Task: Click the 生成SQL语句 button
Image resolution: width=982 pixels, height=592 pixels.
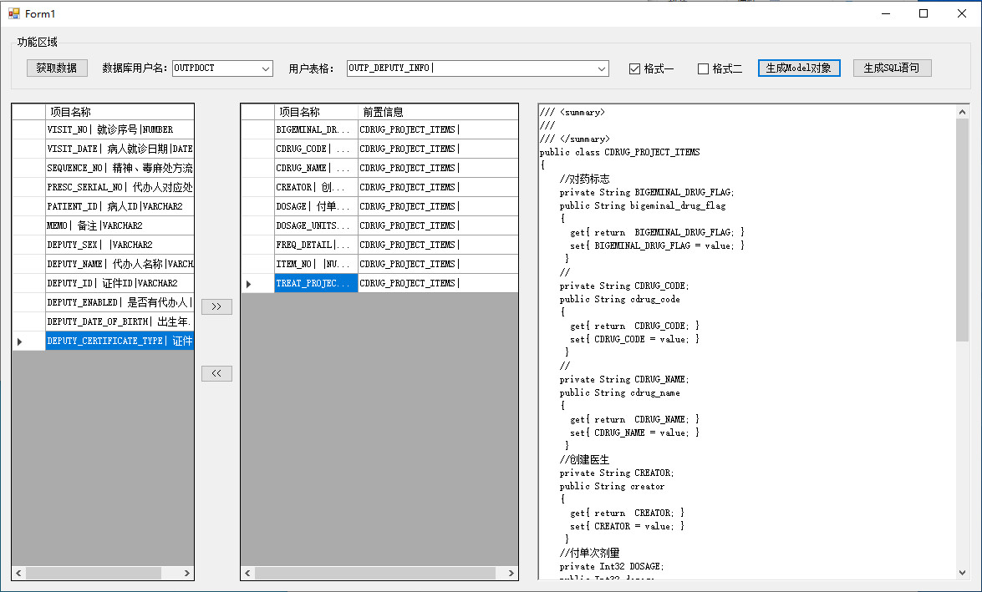Action: tap(892, 68)
